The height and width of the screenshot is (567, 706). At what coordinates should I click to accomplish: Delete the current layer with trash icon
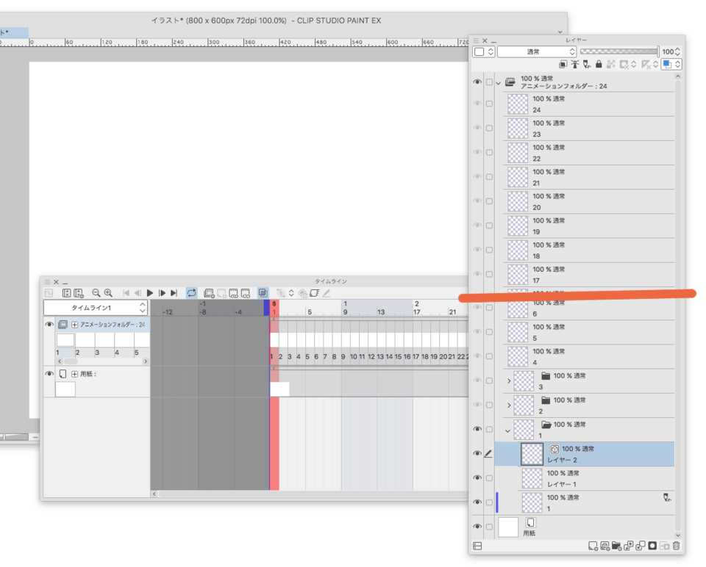676,546
